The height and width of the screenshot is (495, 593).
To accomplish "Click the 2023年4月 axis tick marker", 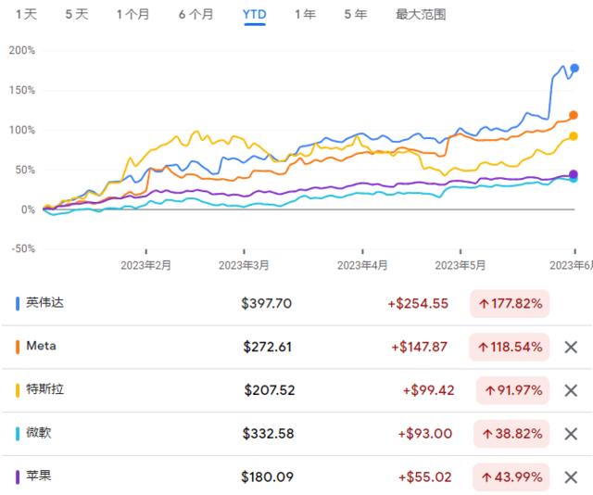I will point(362,251).
